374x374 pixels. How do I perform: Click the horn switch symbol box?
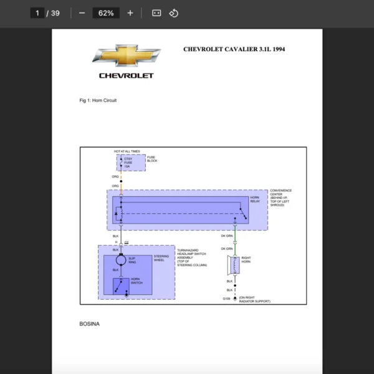point(121,285)
